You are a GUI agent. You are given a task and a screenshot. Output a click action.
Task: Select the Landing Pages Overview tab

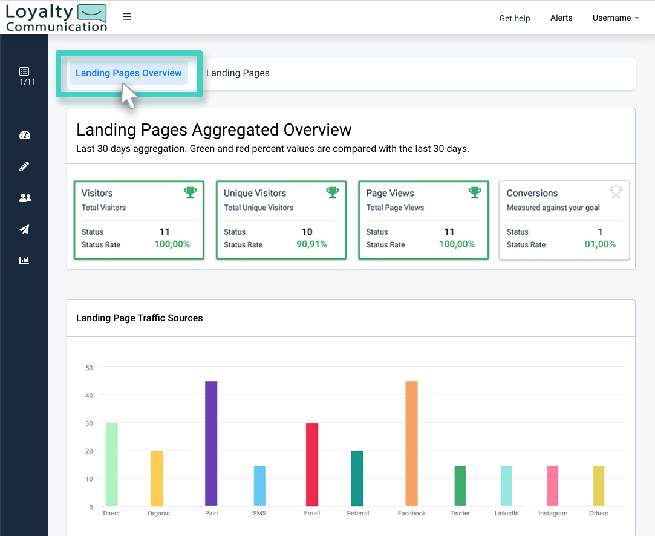128,73
